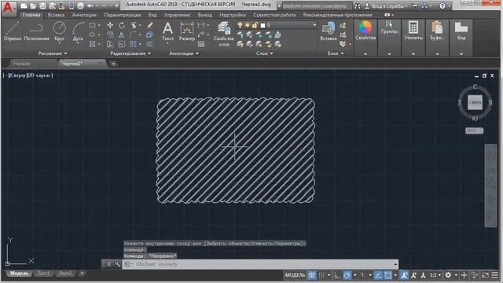
Task: Click the Mirror tool icon
Action: (122, 35)
